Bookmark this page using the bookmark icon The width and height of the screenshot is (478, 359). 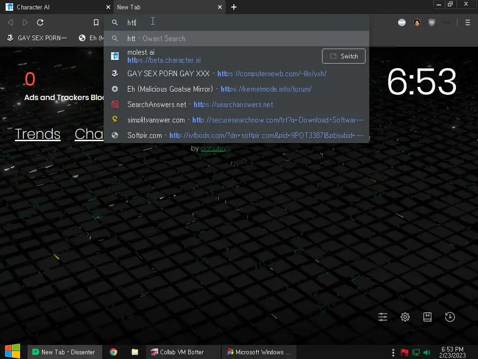(x=96, y=22)
